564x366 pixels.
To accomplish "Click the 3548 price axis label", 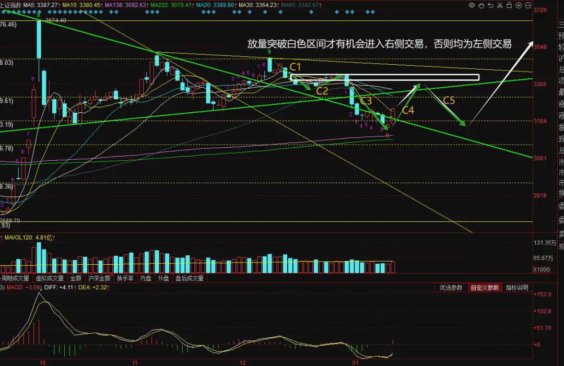I will (x=540, y=47).
